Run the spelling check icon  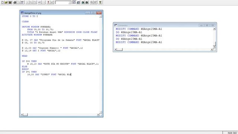tap(23, 2)
